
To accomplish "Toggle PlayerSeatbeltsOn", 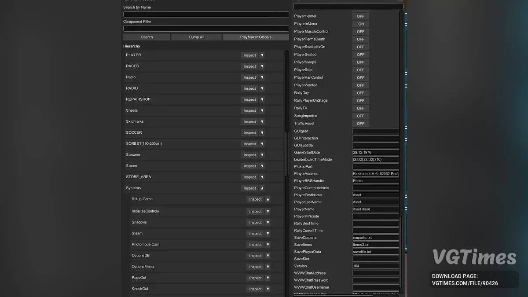I will coord(360,47).
